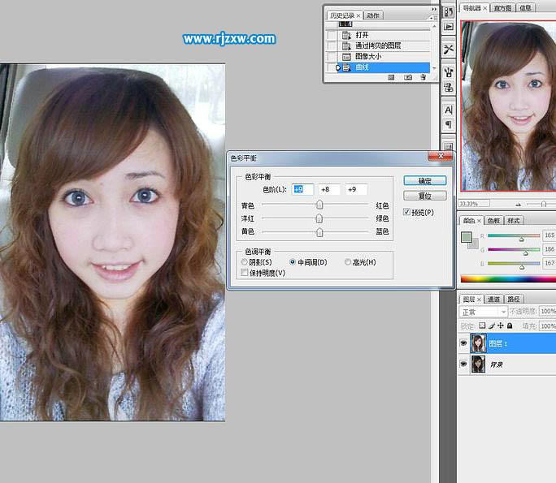The width and height of the screenshot is (556, 483).
Task: Select the 阴影(S) shadows radio button
Action: tap(245, 262)
